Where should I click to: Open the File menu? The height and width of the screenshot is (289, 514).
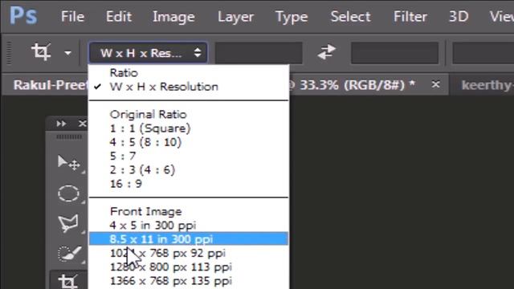(72, 16)
